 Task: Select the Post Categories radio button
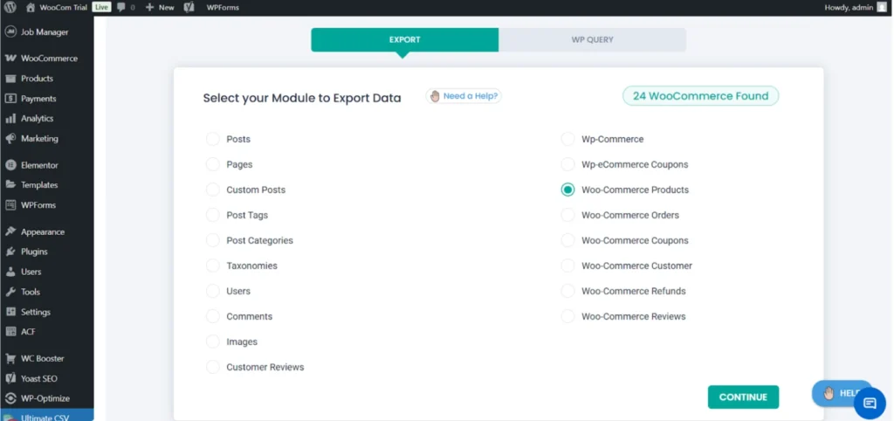click(213, 240)
